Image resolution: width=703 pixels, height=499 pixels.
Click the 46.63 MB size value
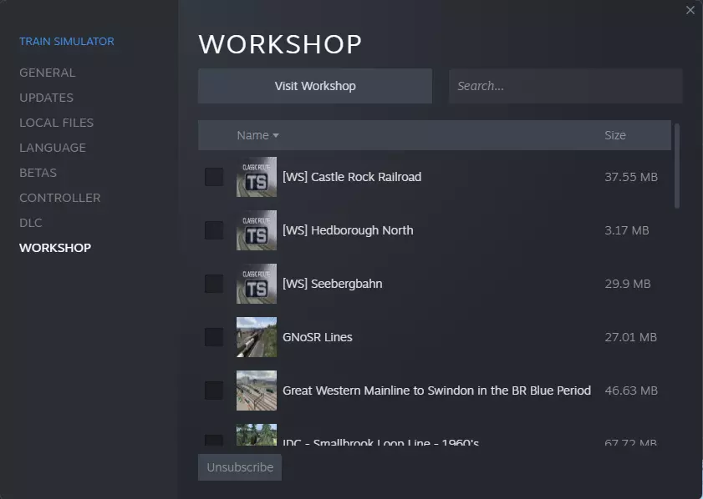[x=631, y=391]
